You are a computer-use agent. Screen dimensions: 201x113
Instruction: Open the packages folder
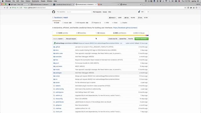click(58, 73)
